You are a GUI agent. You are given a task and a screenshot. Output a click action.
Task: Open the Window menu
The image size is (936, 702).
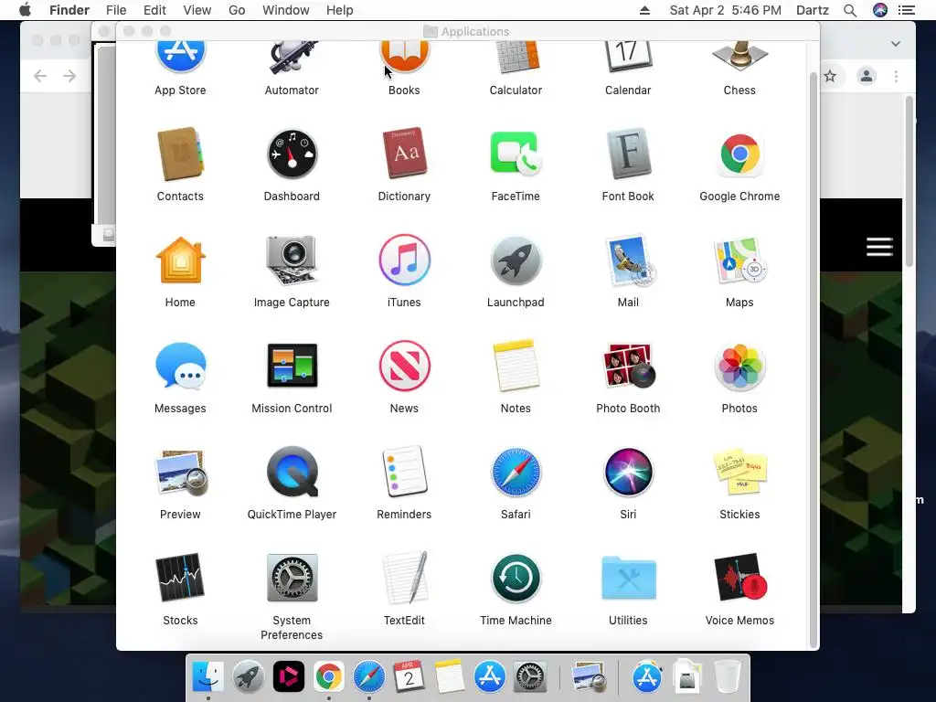286,10
